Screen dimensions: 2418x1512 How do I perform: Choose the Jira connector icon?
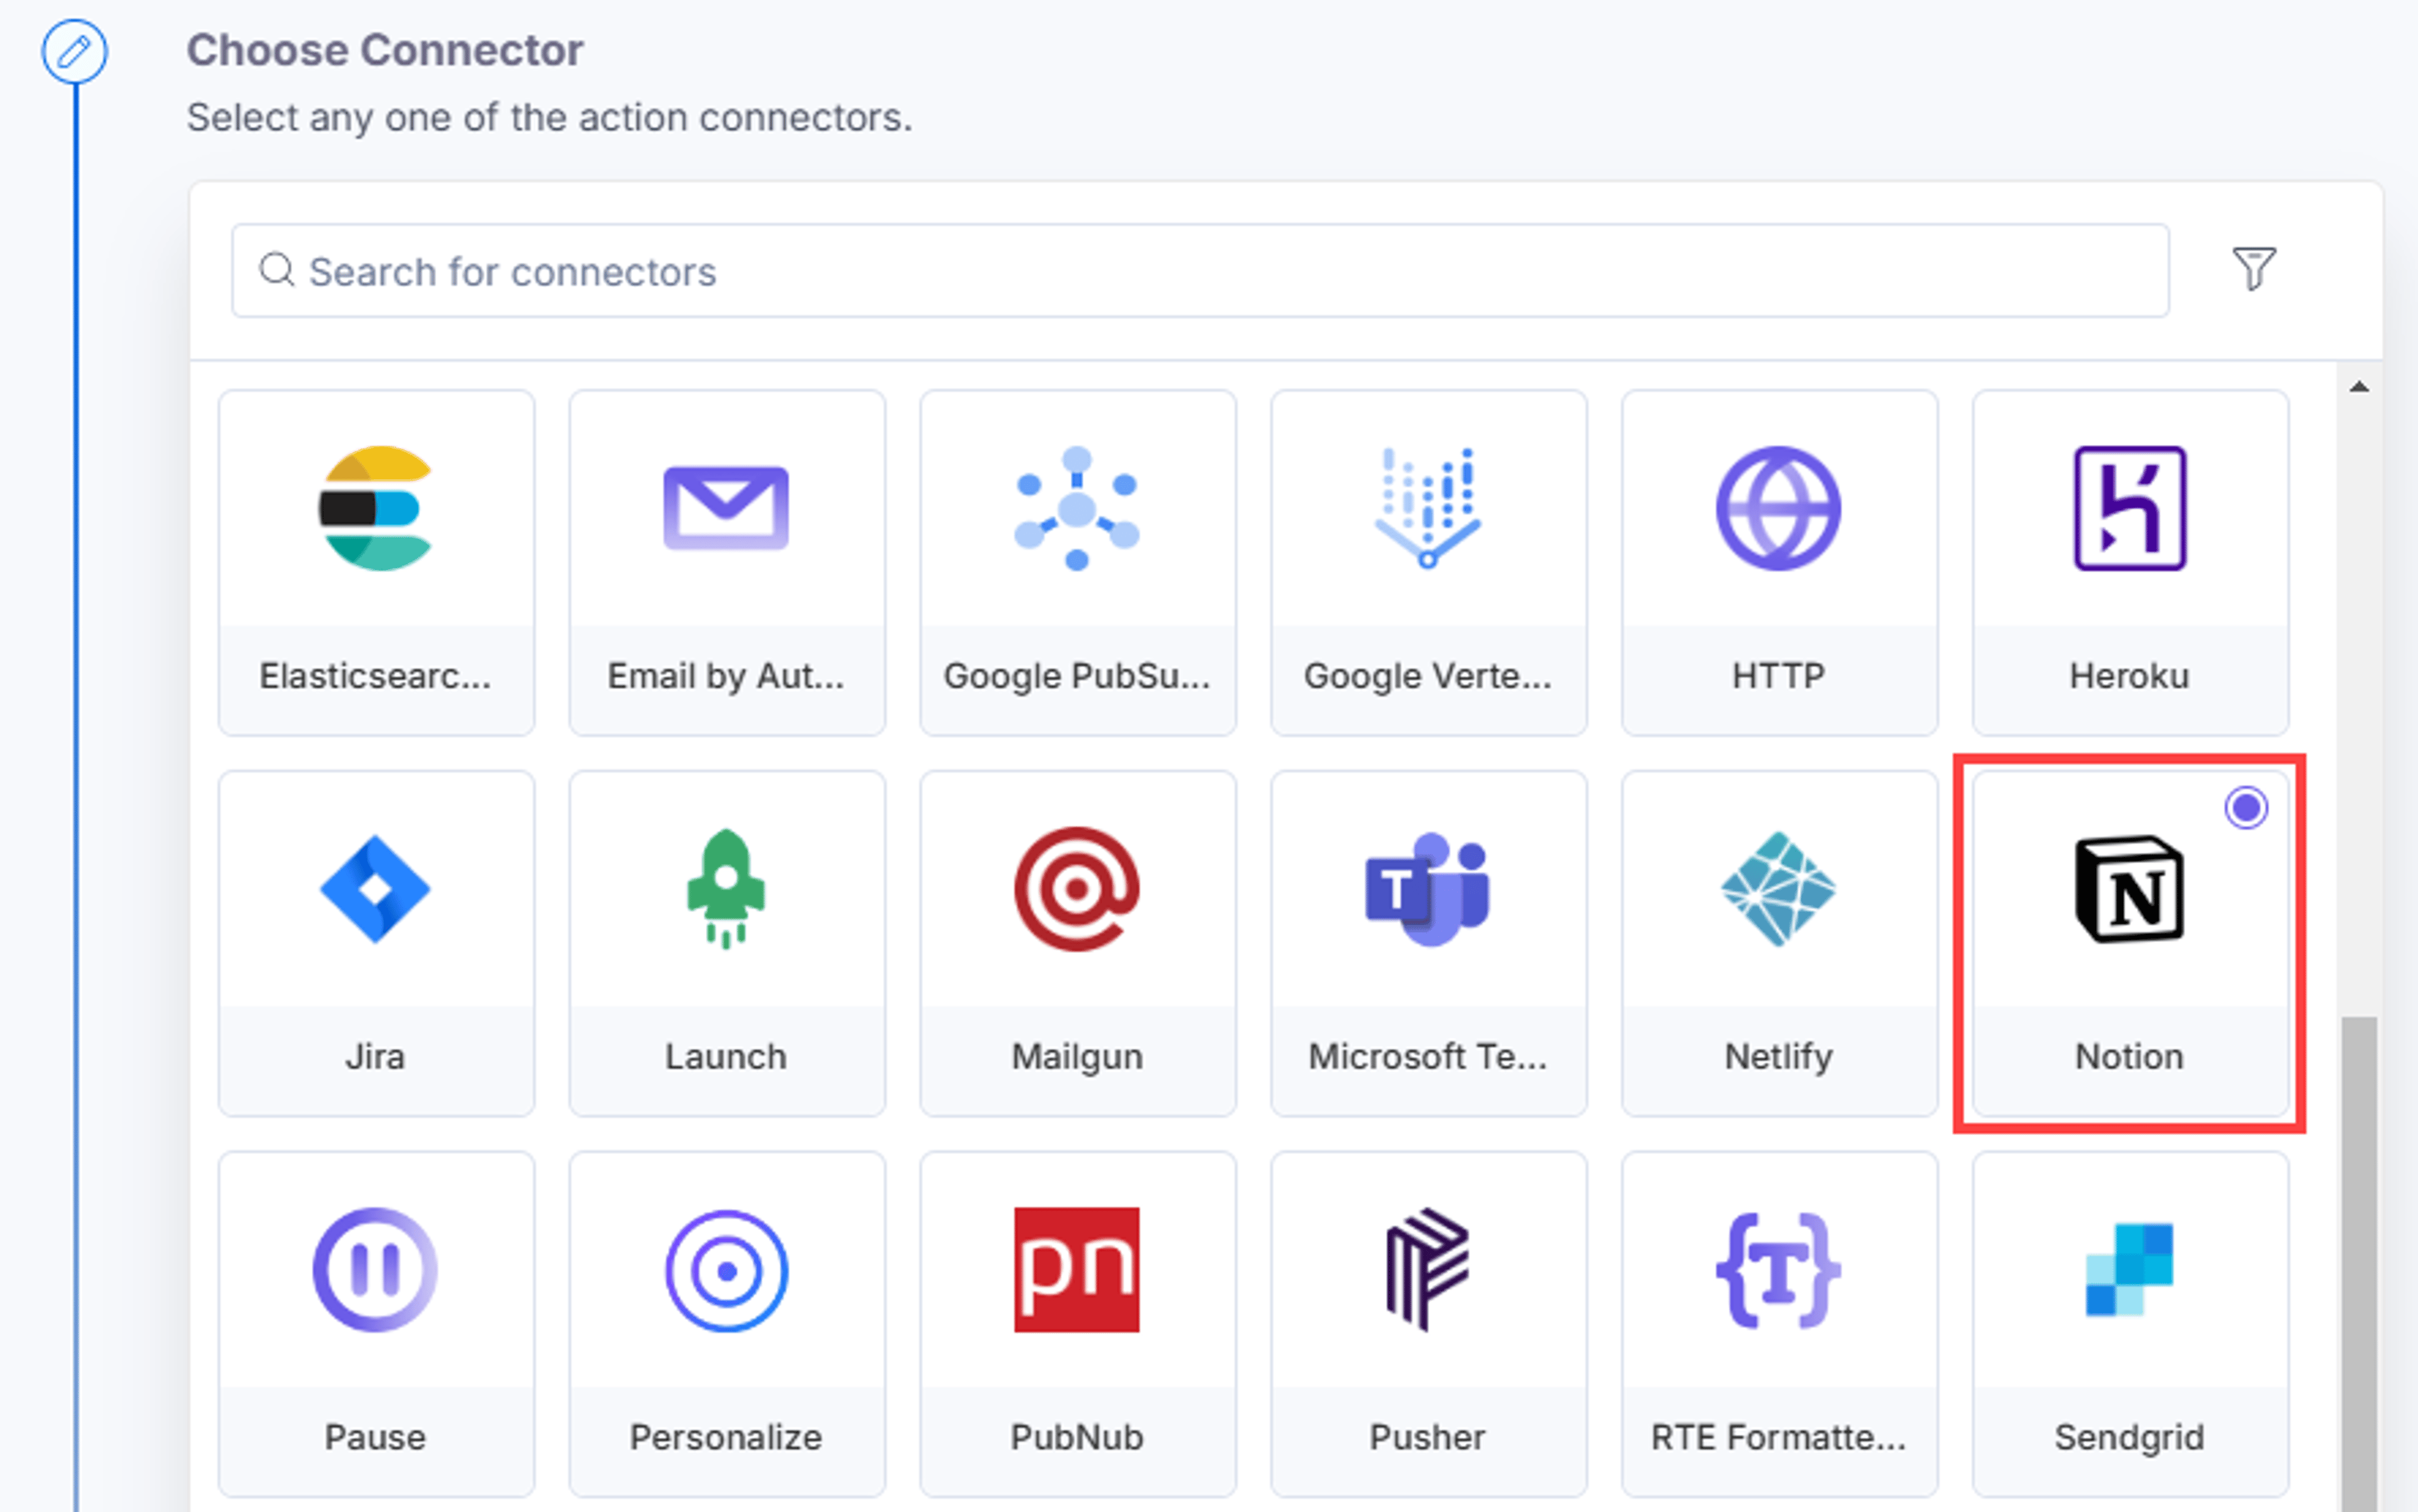375,888
